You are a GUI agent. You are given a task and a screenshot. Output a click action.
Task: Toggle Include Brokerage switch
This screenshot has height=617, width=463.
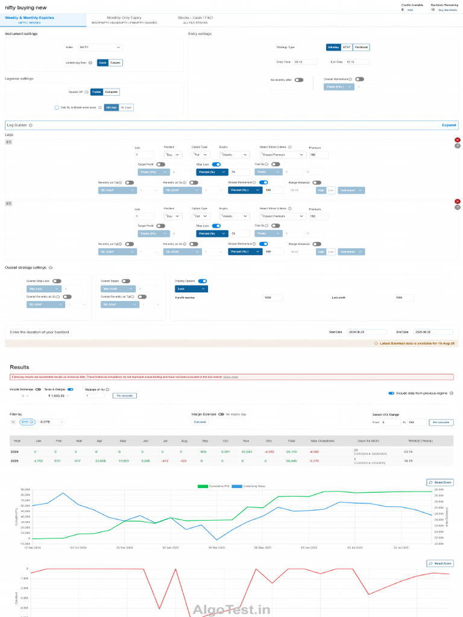(x=38, y=390)
